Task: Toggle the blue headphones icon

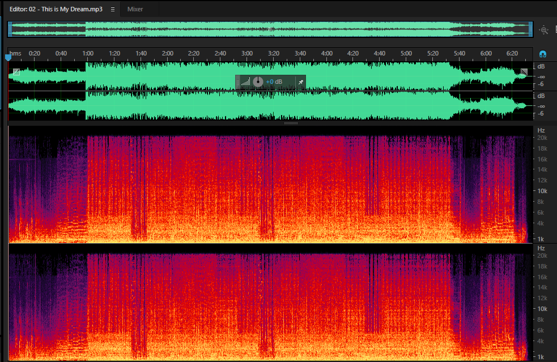Action: pyautogui.click(x=542, y=54)
